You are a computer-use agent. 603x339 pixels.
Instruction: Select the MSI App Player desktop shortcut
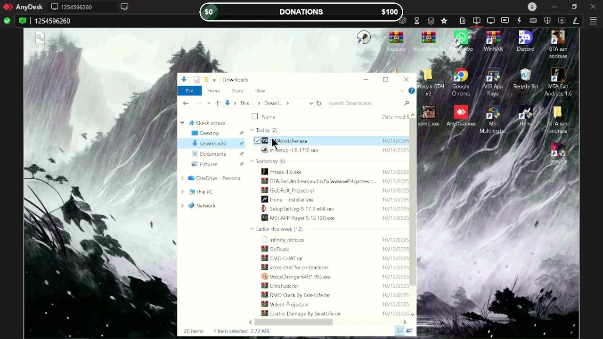point(493,82)
